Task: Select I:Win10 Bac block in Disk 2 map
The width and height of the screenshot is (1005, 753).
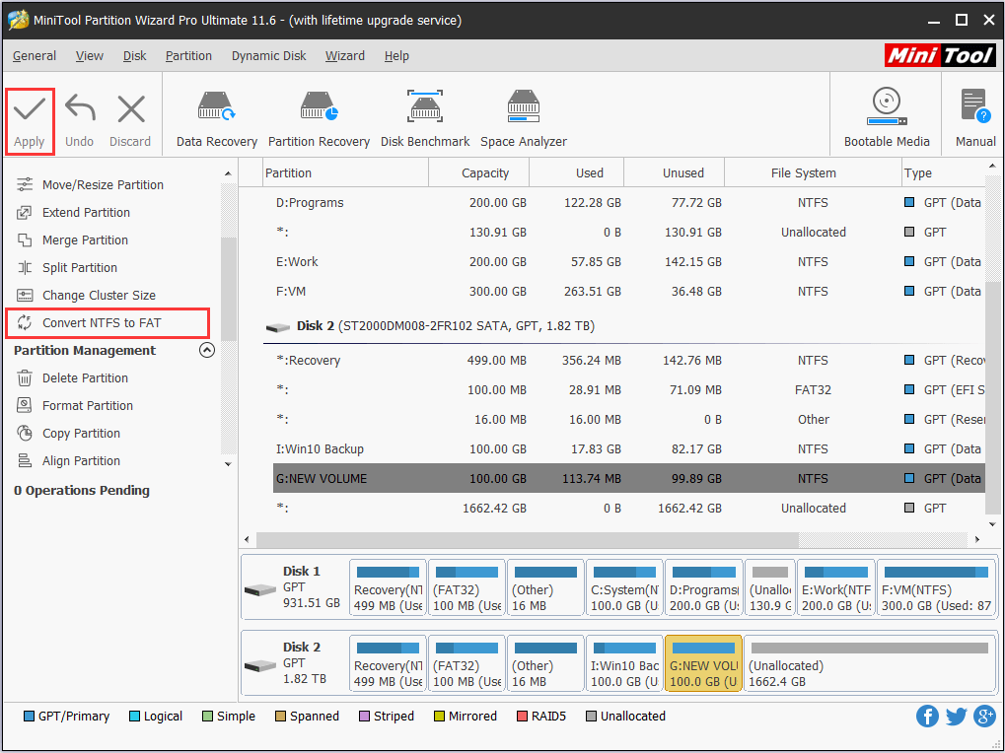Action: pos(624,663)
